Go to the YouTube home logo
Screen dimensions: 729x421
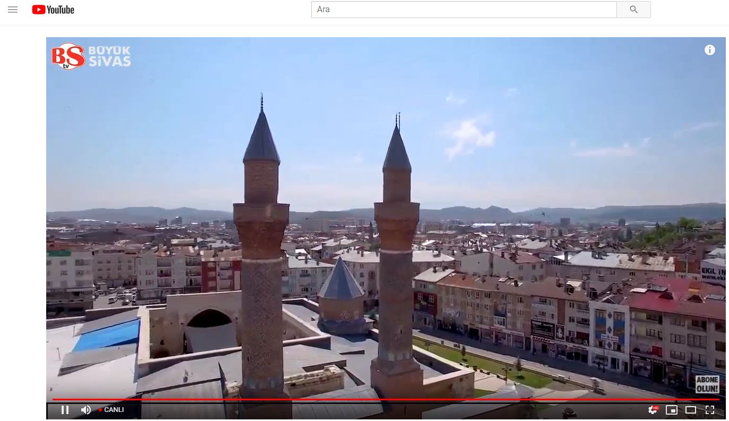point(53,10)
